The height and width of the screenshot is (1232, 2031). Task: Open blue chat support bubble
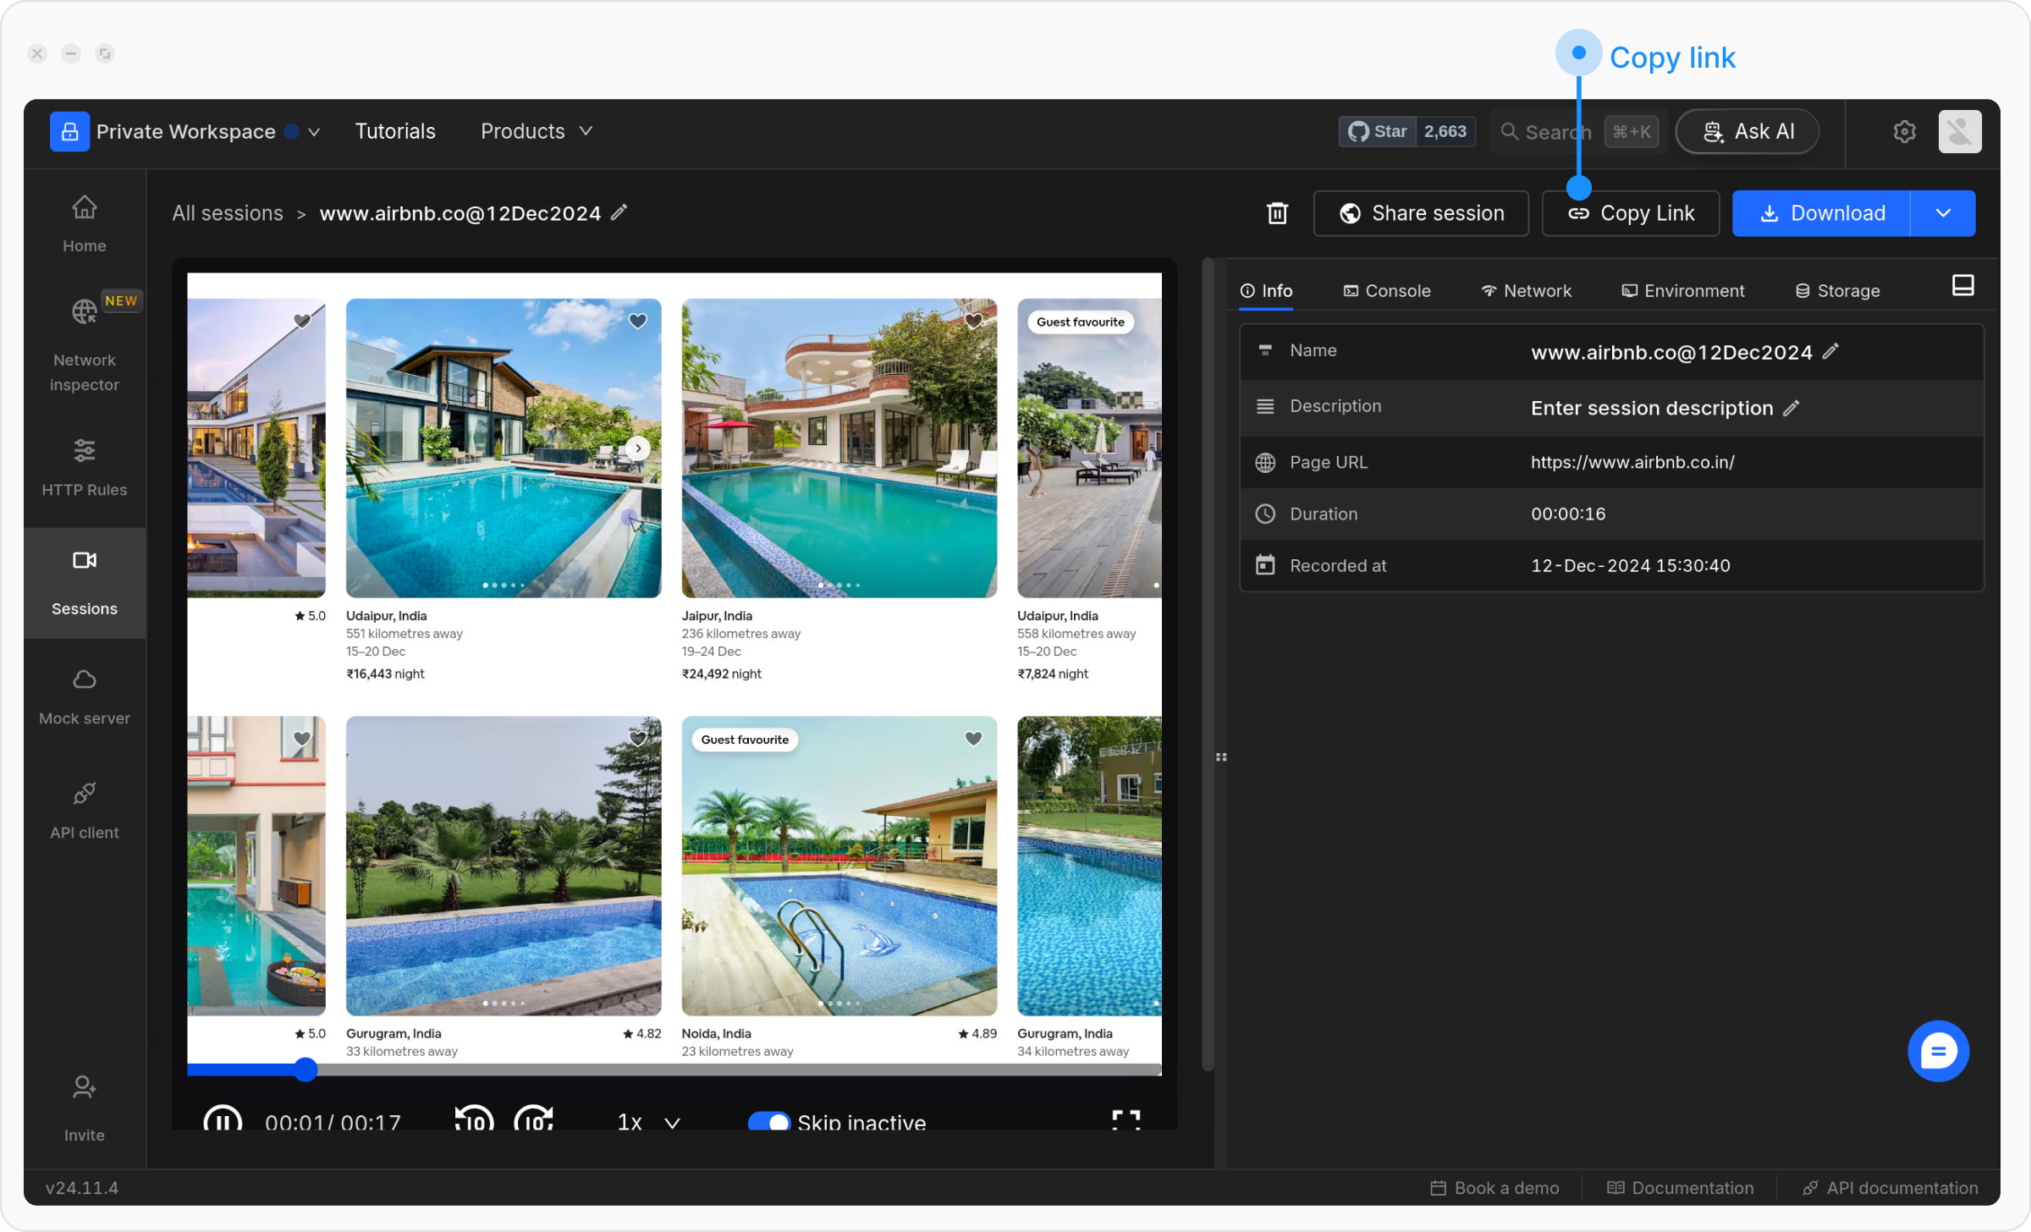[x=1937, y=1051]
